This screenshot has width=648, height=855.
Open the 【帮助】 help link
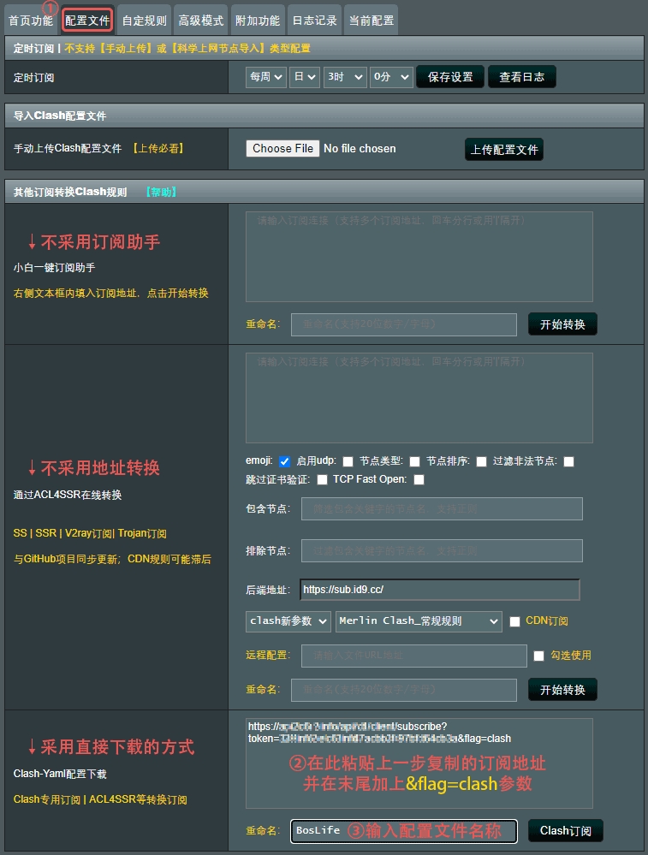161,192
